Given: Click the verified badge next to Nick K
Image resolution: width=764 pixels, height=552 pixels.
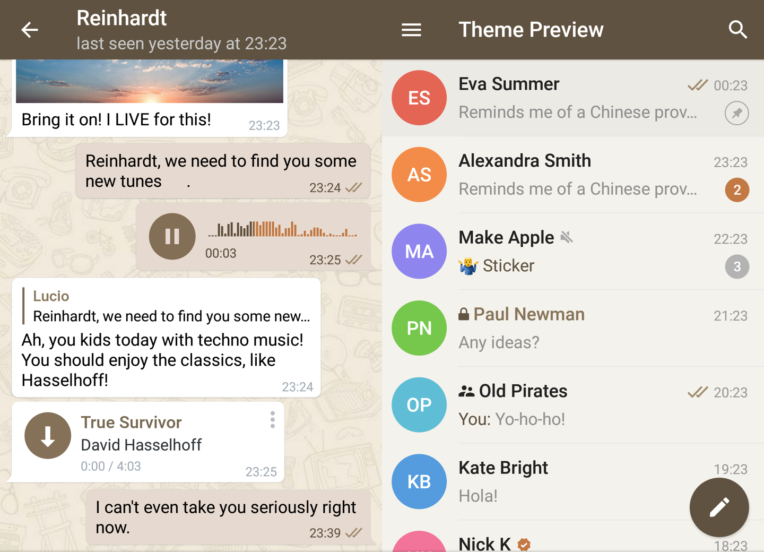Looking at the screenshot, I should pyautogui.click(x=524, y=544).
